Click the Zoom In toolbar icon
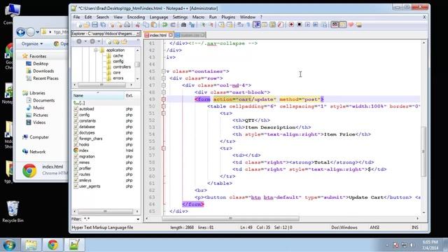The height and width of the screenshot is (252, 448). point(204,25)
